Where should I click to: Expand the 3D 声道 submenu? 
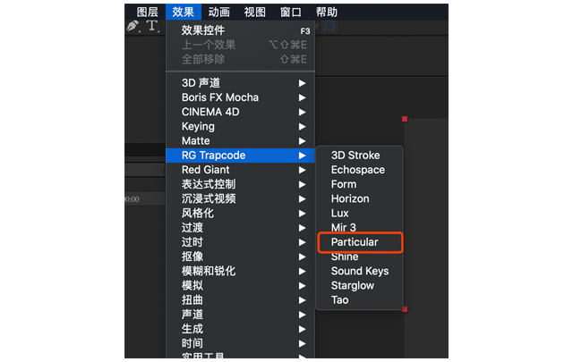(240, 83)
